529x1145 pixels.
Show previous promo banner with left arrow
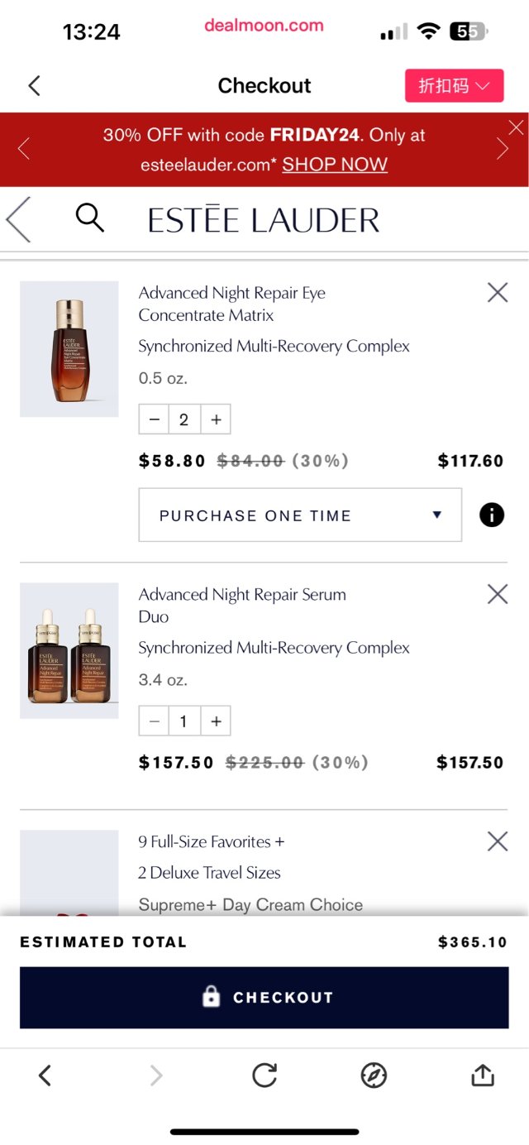coord(24,149)
